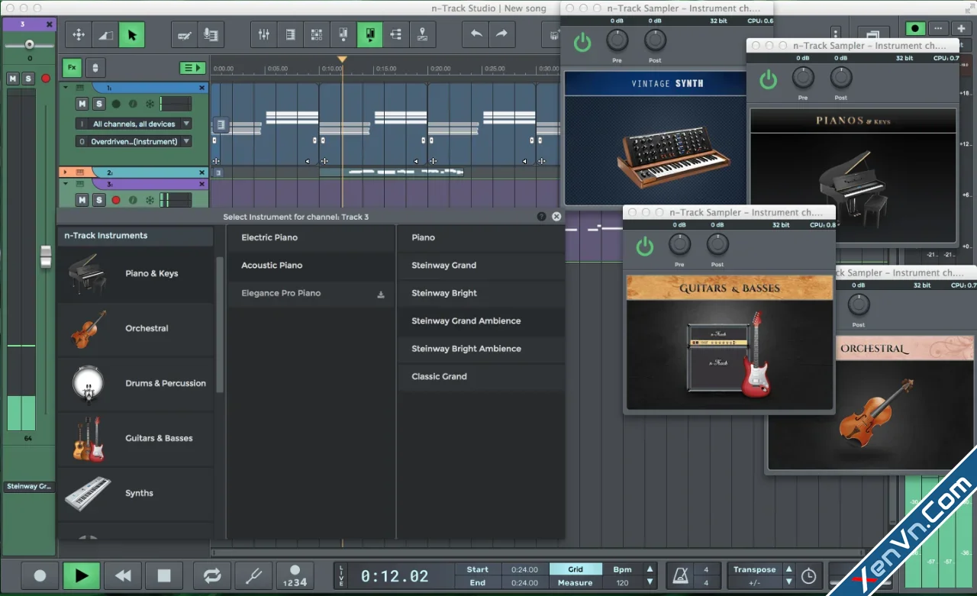Click the green track list play icon

coord(192,68)
